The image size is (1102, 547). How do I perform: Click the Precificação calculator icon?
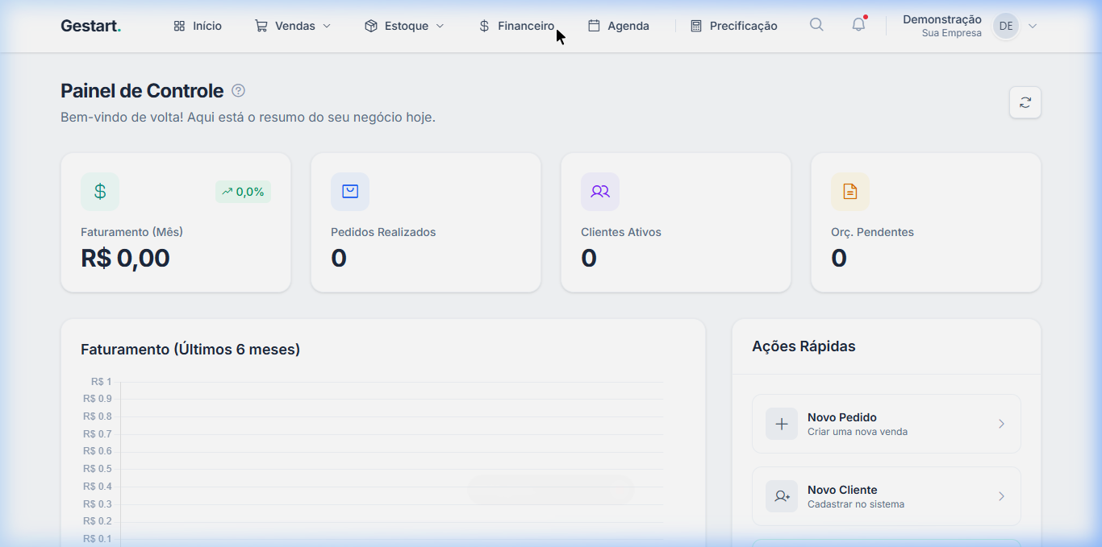[x=696, y=26]
